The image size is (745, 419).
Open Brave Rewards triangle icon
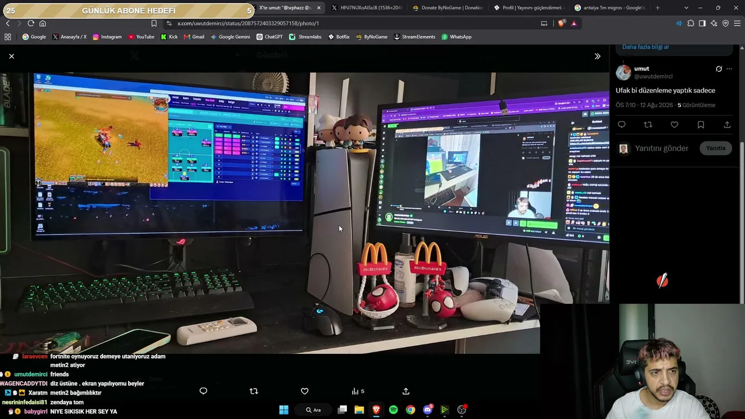[x=574, y=23]
